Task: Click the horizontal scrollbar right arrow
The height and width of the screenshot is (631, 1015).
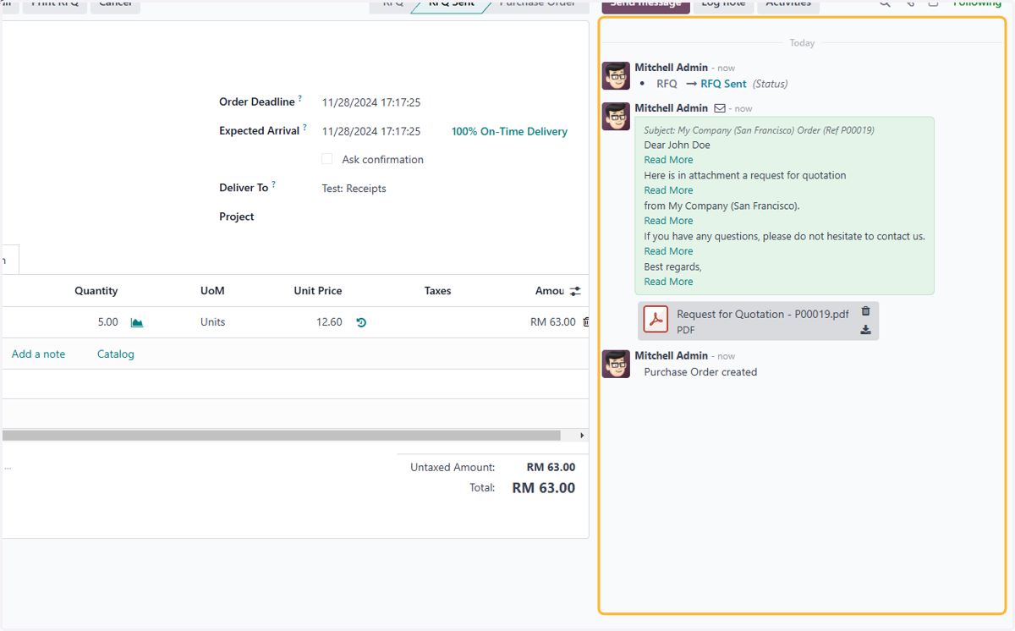Action: tap(581, 435)
